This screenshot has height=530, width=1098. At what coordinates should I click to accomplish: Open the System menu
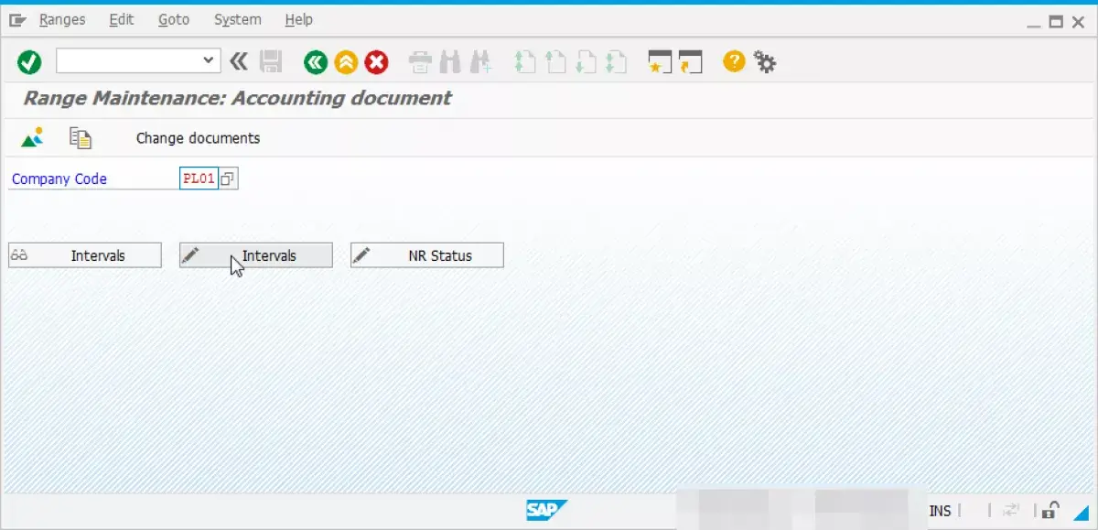[237, 19]
